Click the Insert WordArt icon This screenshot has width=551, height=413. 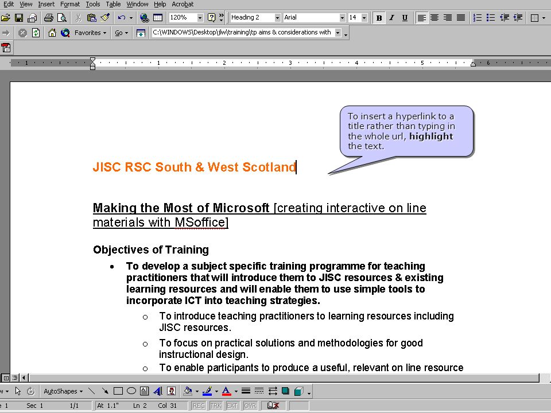tap(158, 391)
